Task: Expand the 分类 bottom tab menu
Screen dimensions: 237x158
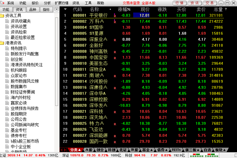Action: point(75,150)
